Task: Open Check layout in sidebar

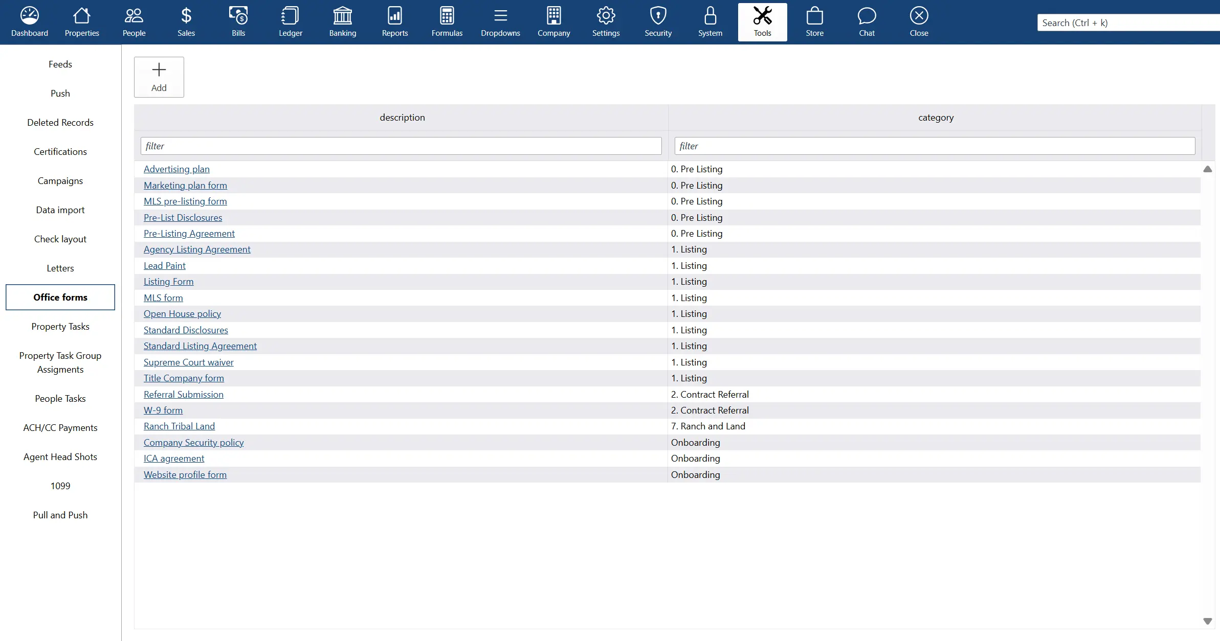Action: 60,239
